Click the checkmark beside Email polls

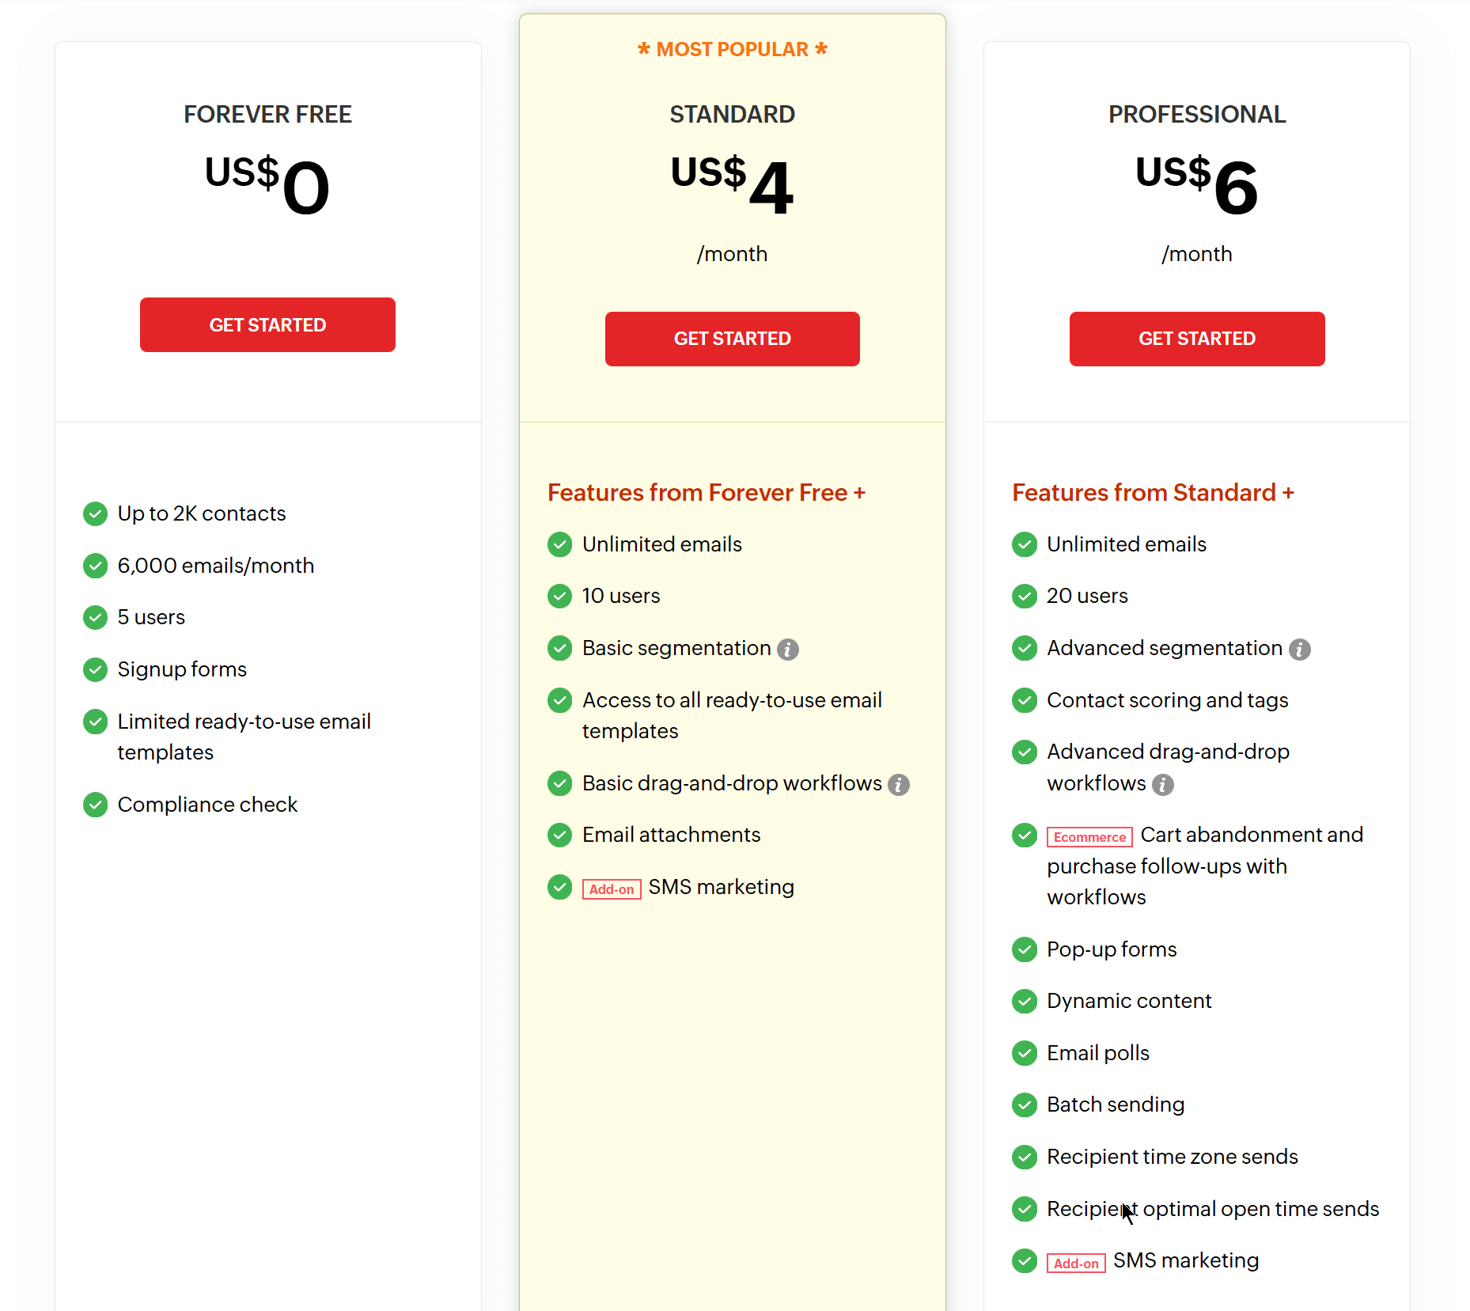(1024, 1053)
